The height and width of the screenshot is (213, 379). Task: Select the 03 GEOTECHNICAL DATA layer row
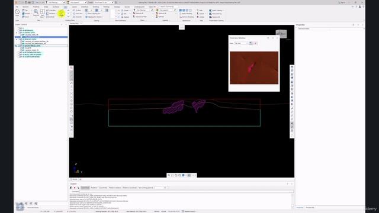click(41, 46)
